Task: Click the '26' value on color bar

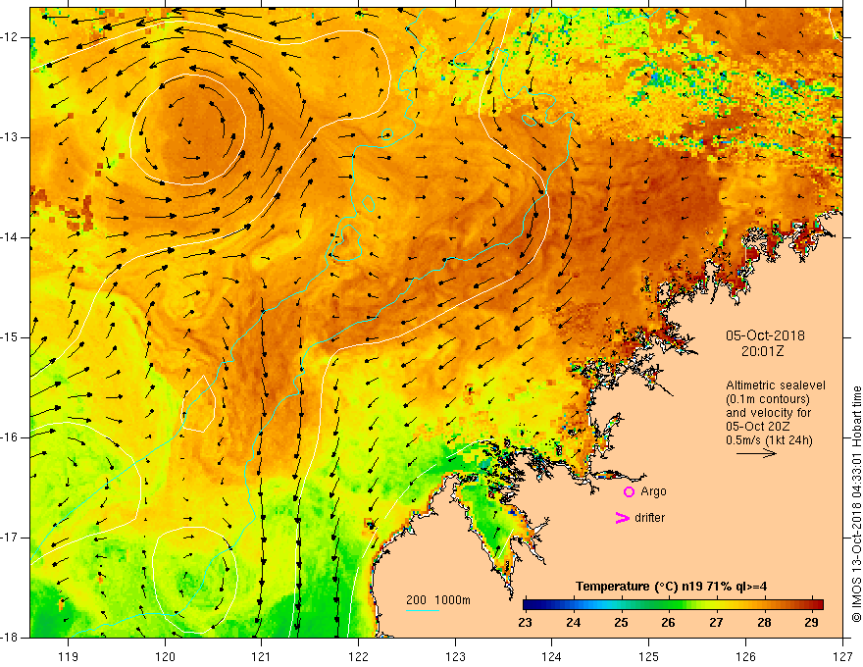Action: 668,623
